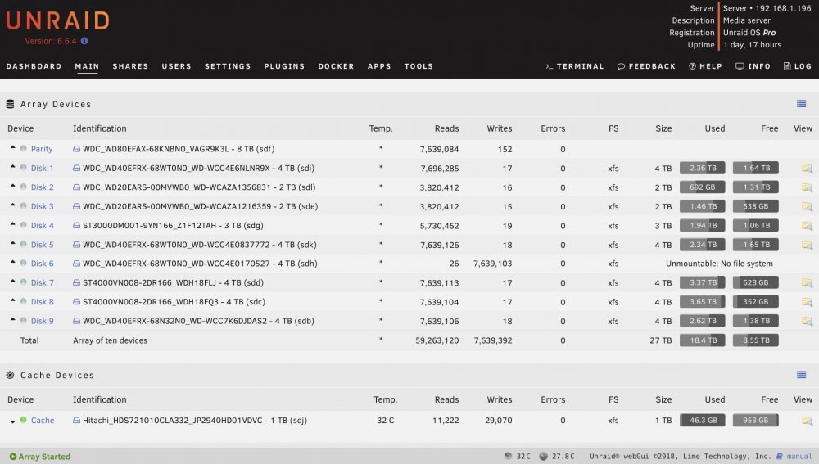Toggle Disk 9 spin arrow
819x464 pixels.
click(x=12, y=319)
